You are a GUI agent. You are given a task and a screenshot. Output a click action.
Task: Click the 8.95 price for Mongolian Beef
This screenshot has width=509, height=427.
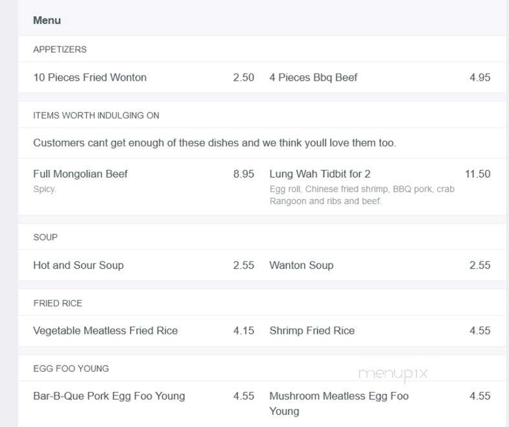click(243, 174)
